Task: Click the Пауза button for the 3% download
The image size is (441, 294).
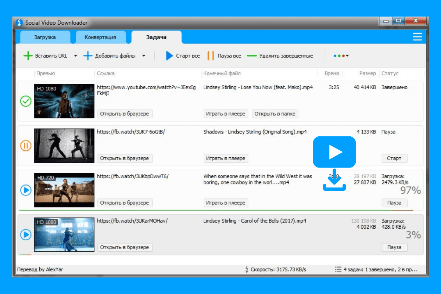Action: tap(394, 247)
